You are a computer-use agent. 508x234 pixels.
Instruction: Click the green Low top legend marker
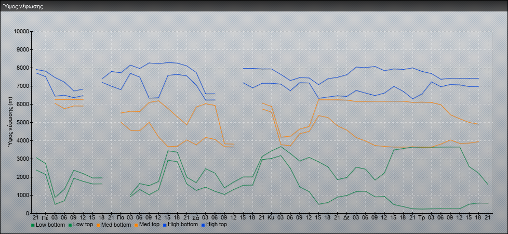click(70, 225)
